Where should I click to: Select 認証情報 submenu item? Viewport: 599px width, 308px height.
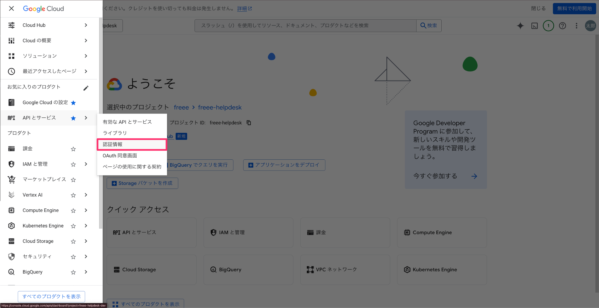pos(132,144)
